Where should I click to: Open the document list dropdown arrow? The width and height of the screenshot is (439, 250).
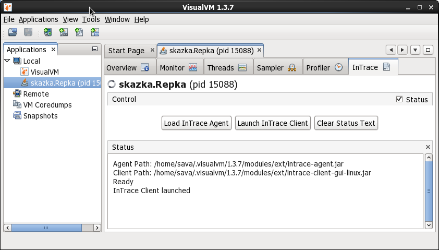click(415, 50)
